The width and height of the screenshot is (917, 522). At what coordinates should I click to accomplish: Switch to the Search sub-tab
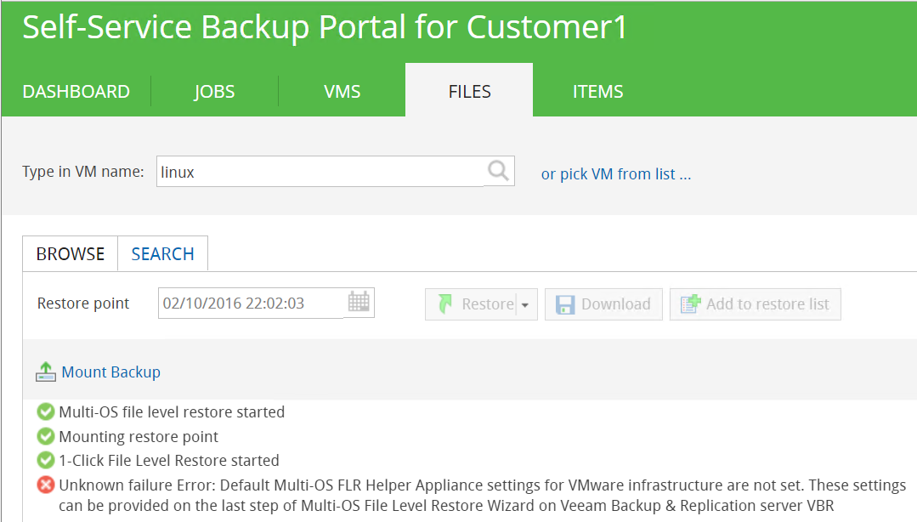click(x=162, y=253)
